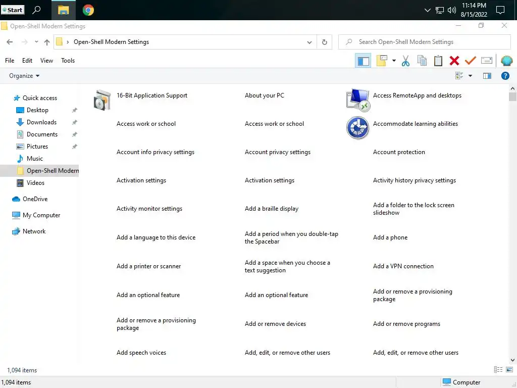The width and height of the screenshot is (517, 388).
Task: Toggle the navigation pane toolbar icon
Action: pyautogui.click(x=363, y=61)
